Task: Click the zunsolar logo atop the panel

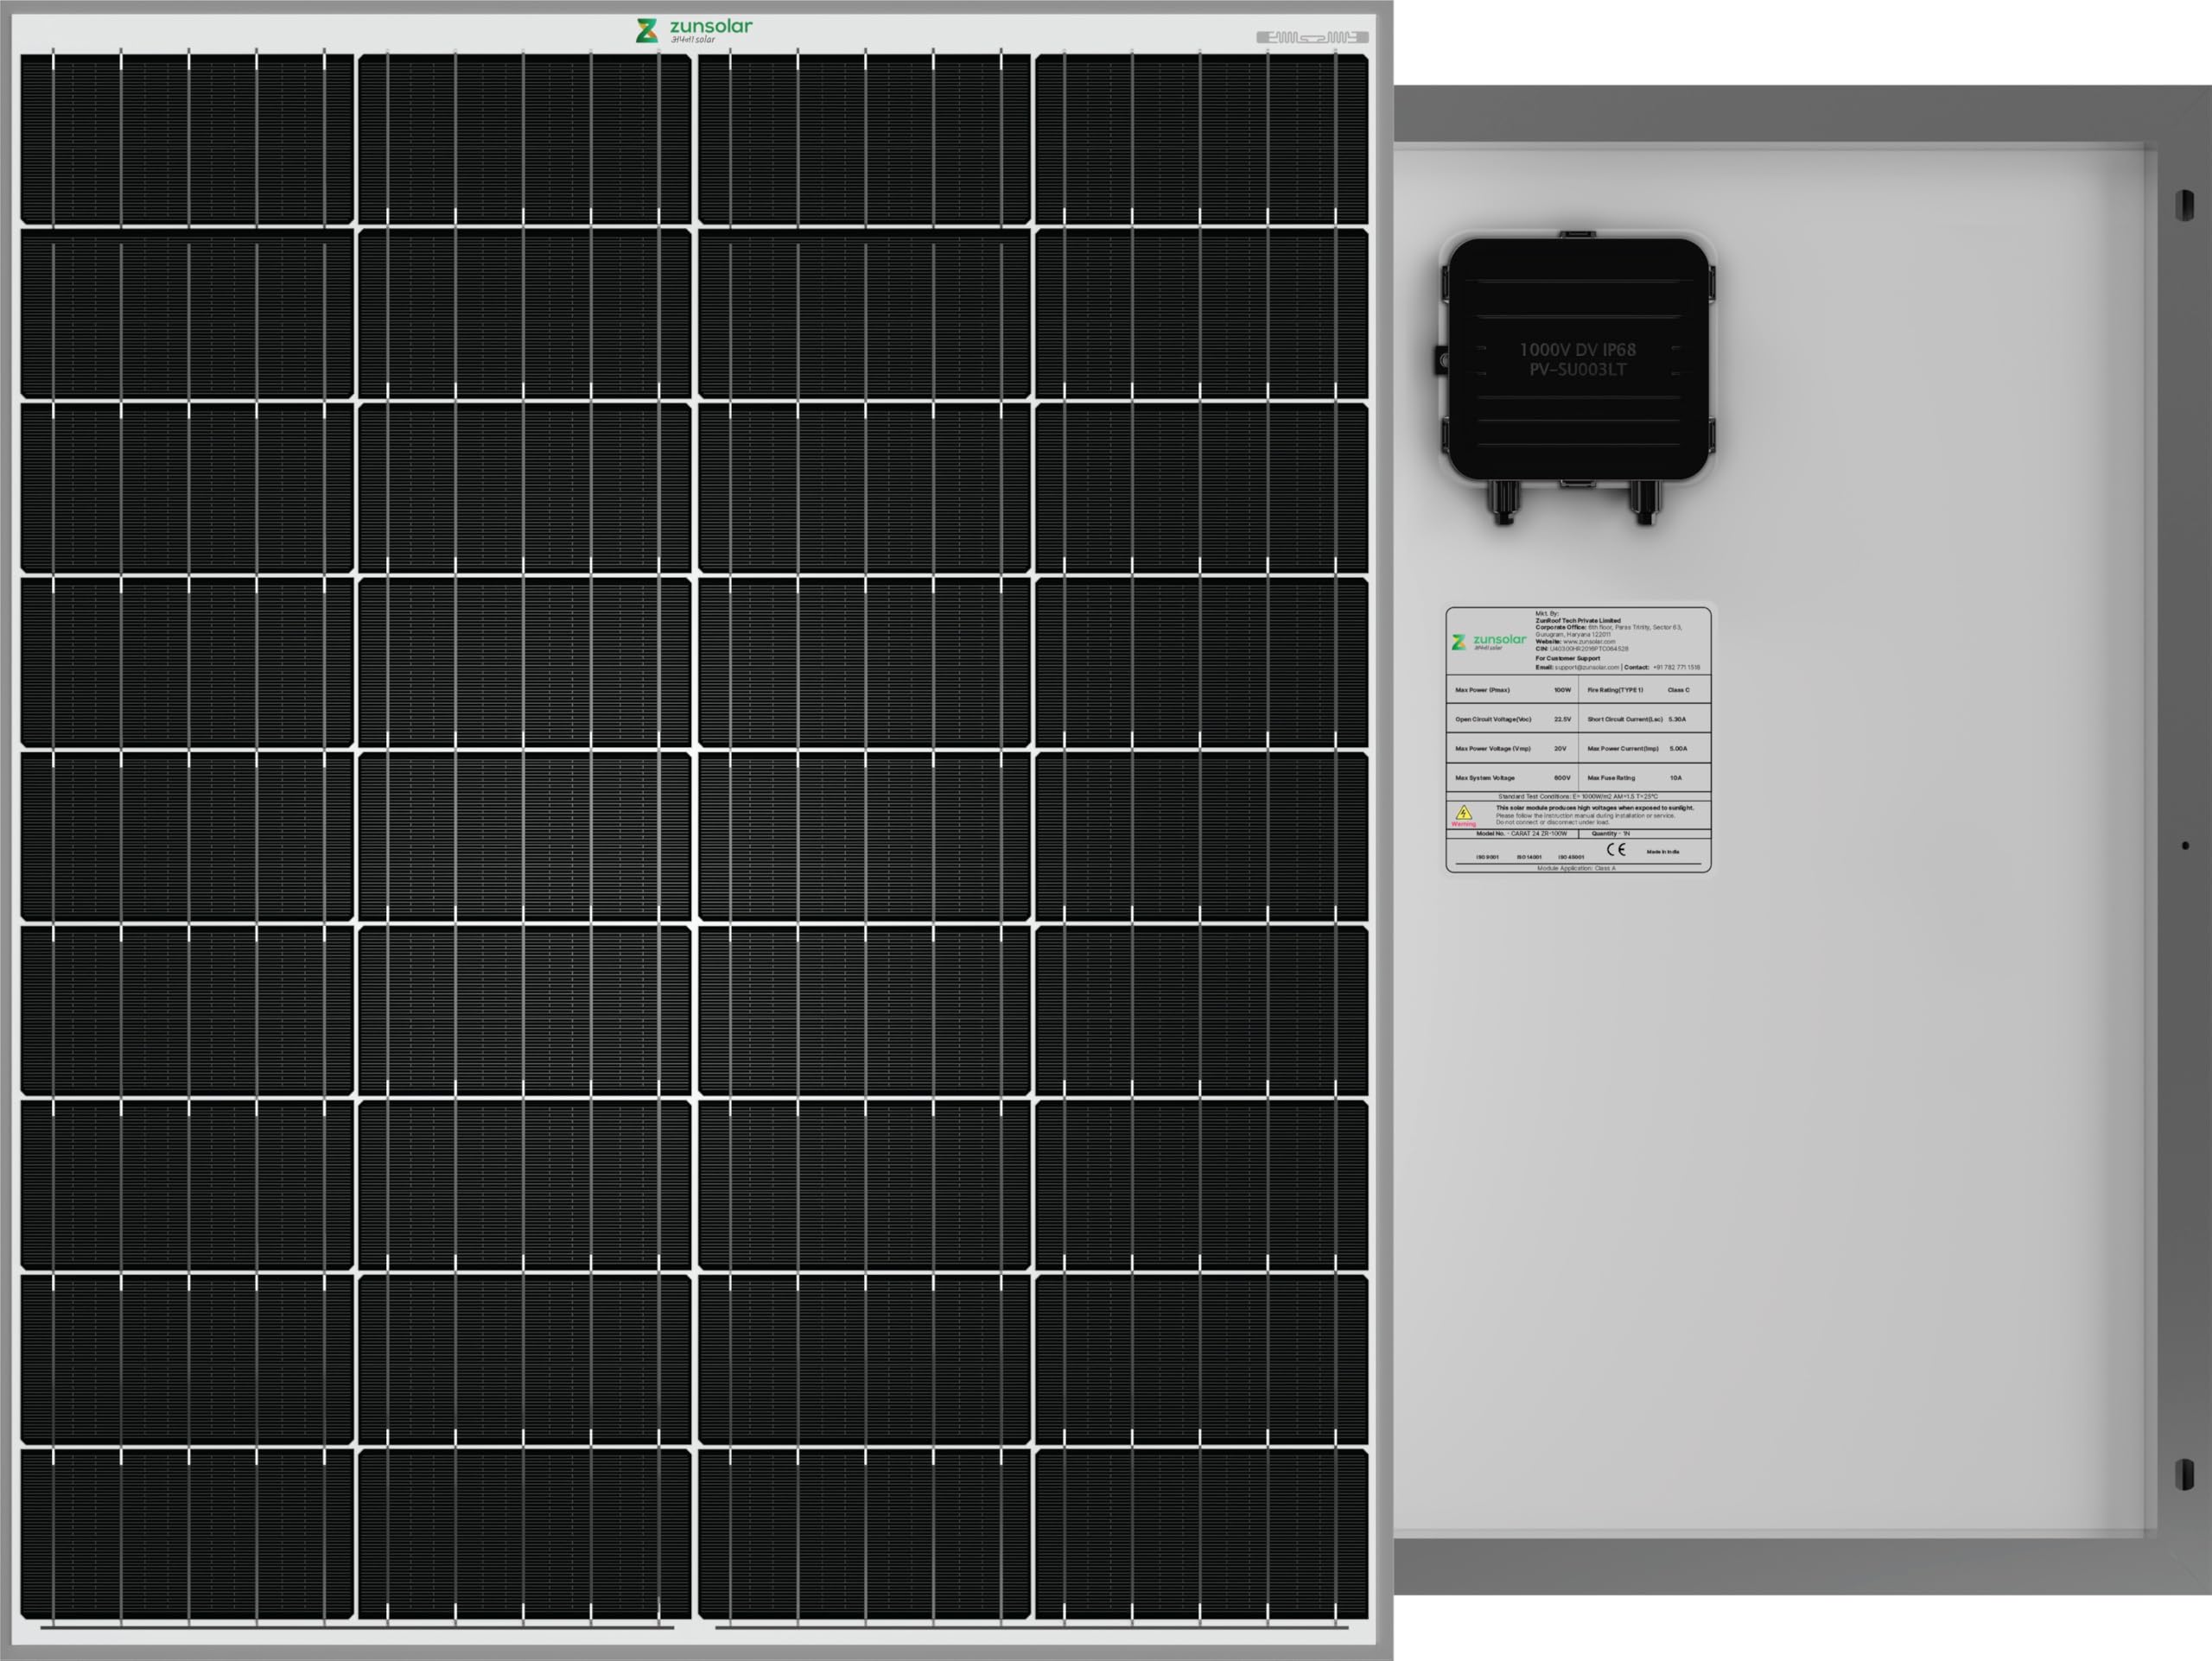Action: (693, 30)
